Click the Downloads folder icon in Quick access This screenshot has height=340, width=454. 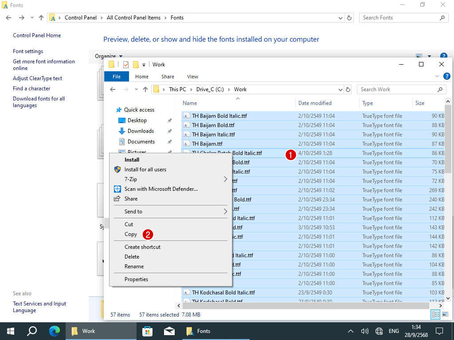pos(122,131)
